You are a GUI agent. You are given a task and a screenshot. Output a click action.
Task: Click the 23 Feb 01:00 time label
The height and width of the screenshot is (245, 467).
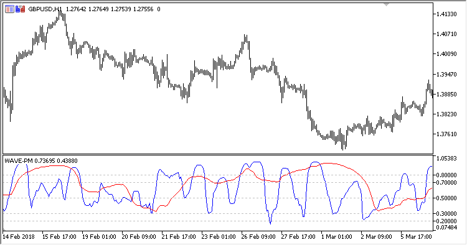point(219,237)
